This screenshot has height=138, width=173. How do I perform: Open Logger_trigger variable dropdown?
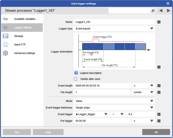pos(91,114)
